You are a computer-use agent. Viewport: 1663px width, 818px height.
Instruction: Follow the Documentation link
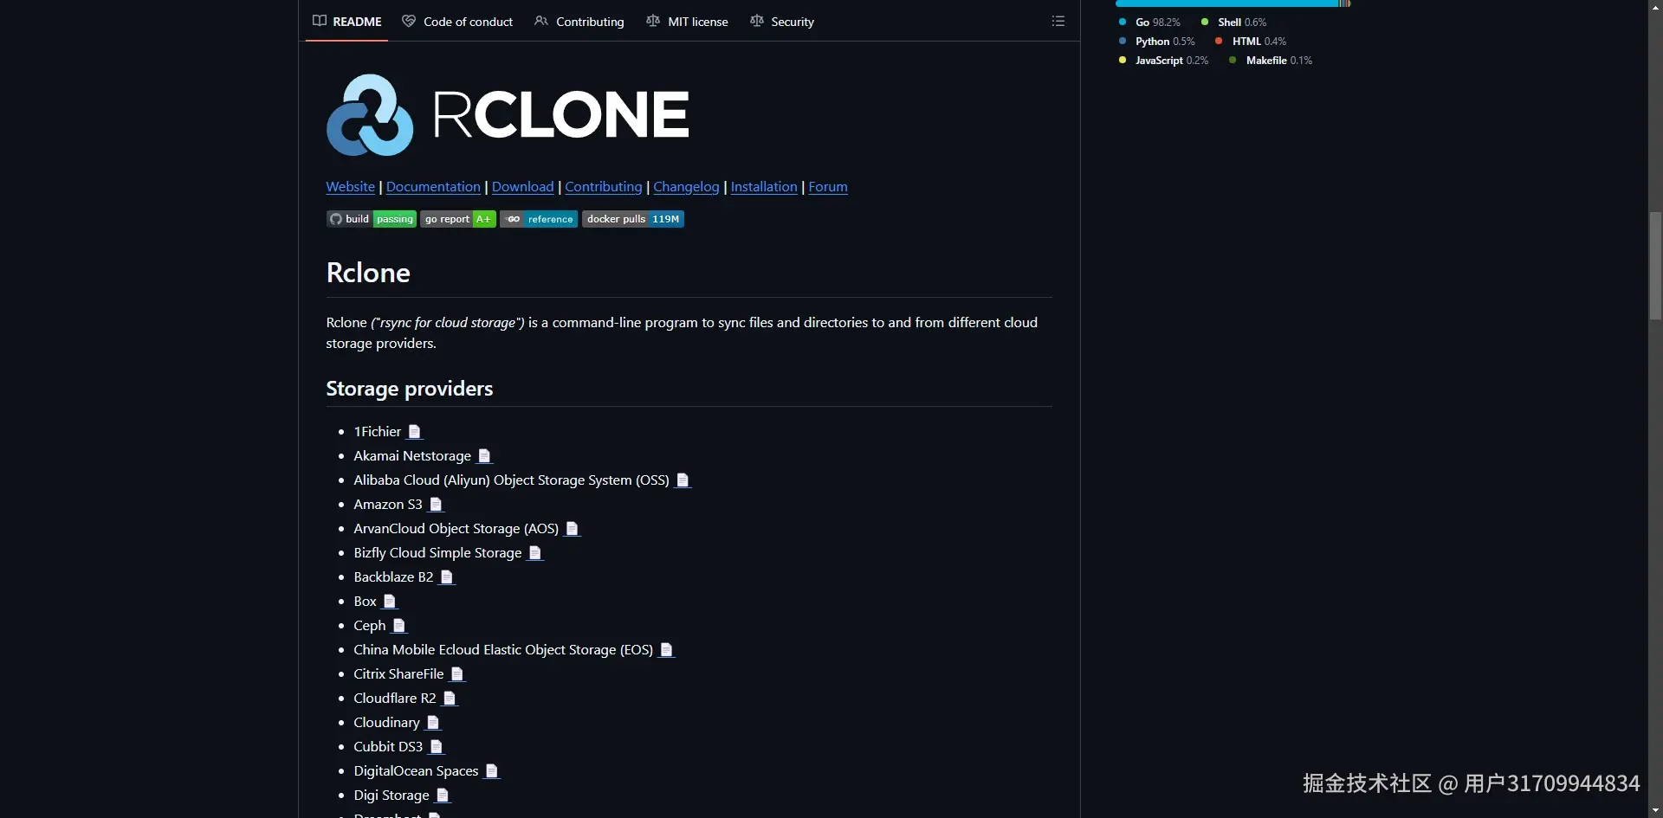point(433,187)
